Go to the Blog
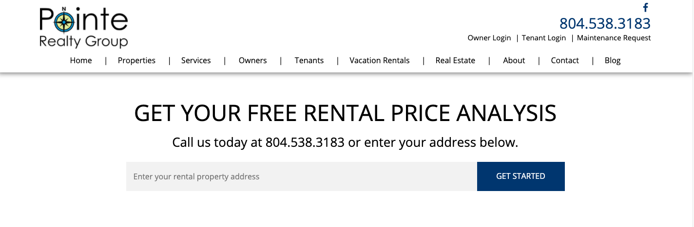The image size is (694, 227). click(613, 60)
